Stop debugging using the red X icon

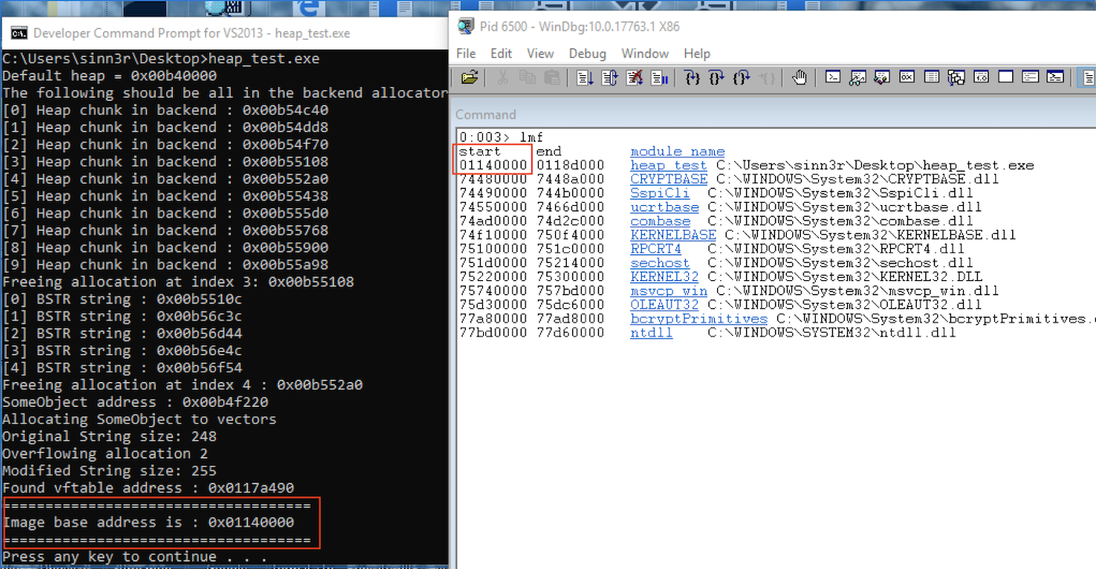coord(634,77)
